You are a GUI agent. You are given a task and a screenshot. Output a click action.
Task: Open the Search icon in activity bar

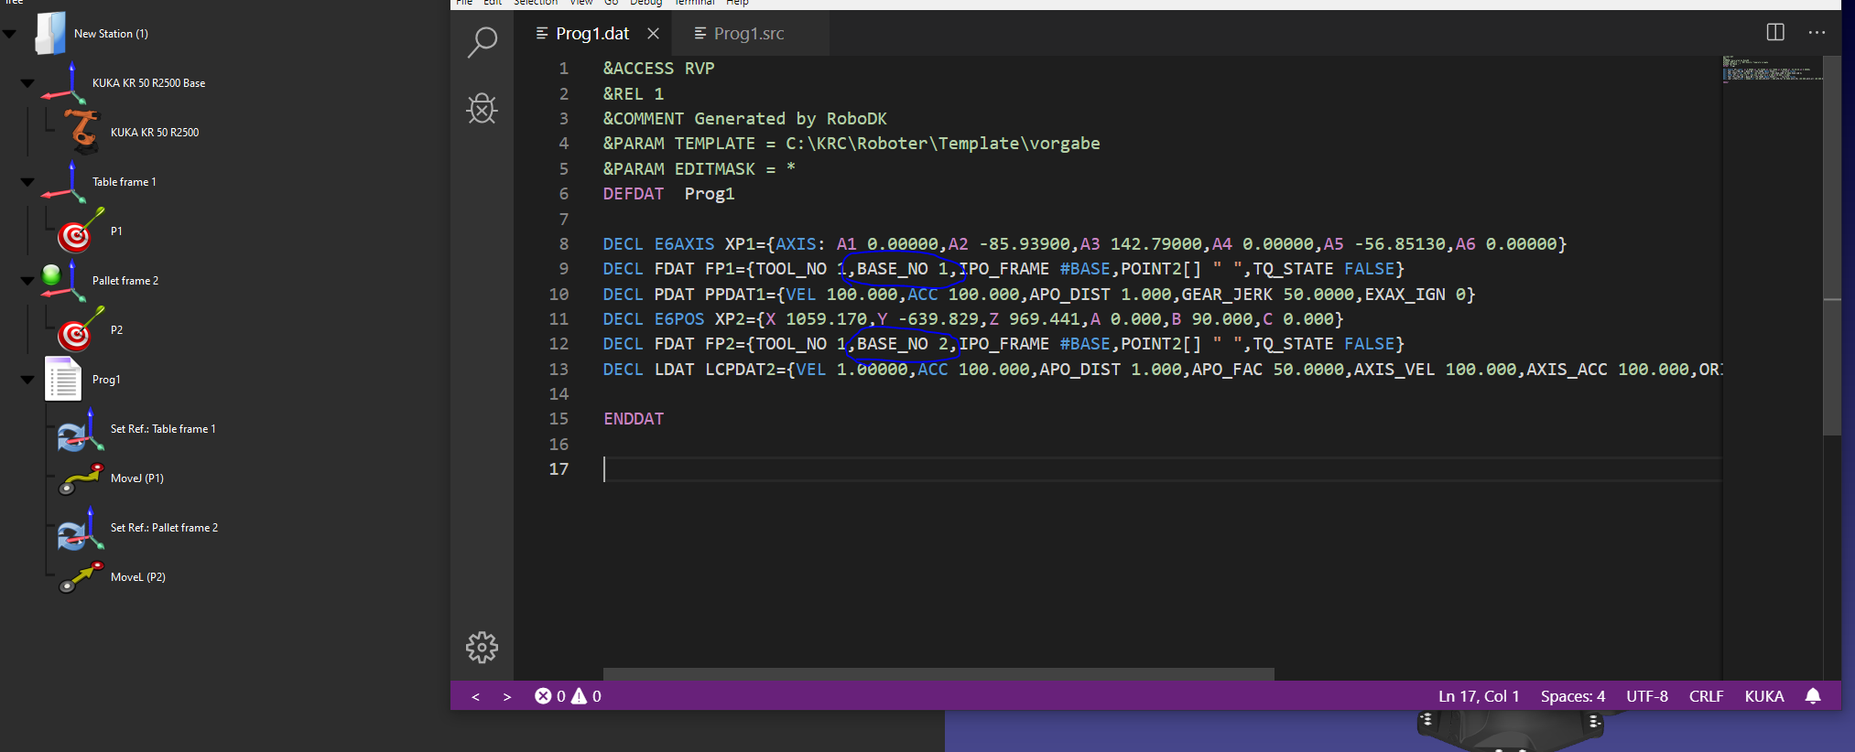point(482,42)
